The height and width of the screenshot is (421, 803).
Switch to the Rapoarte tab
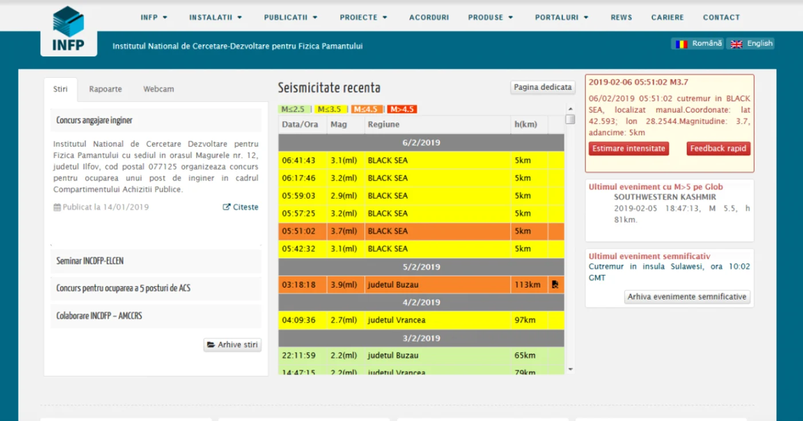coord(106,89)
